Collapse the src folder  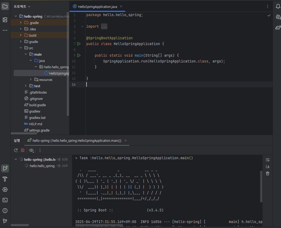21,48
